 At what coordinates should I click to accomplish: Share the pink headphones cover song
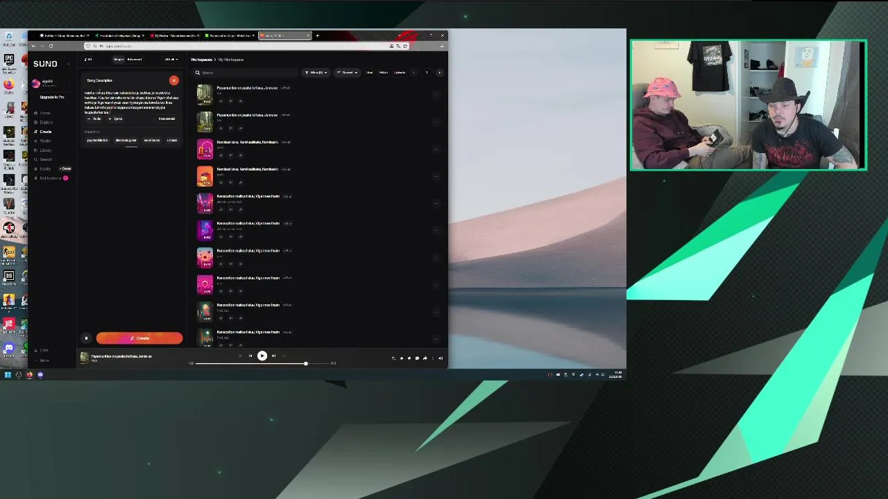(241, 155)
